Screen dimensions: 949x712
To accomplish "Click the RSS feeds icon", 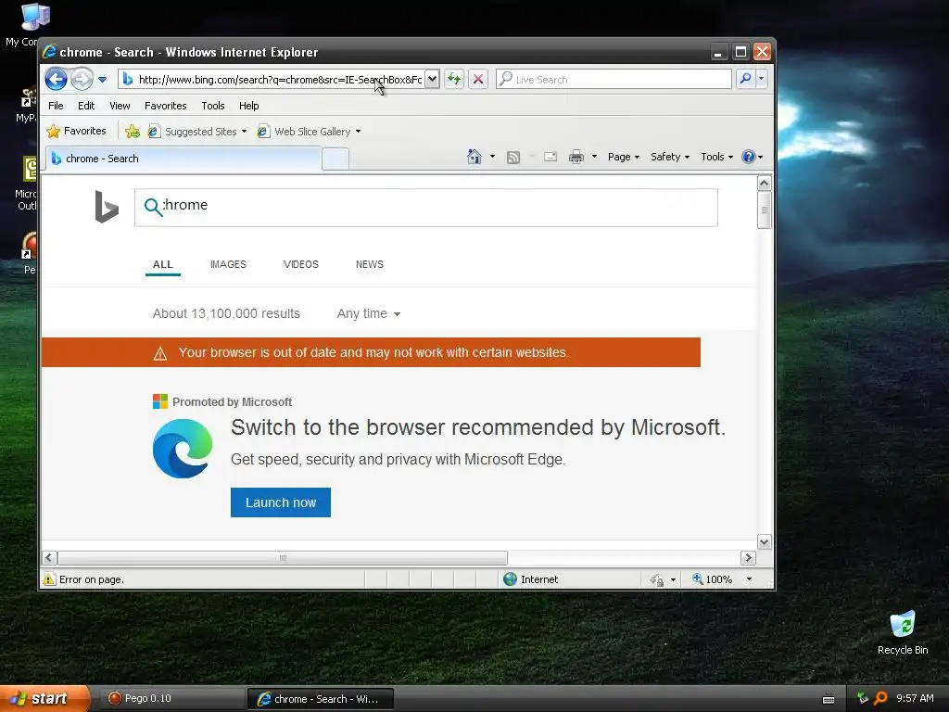I will (x=513, y=158).
